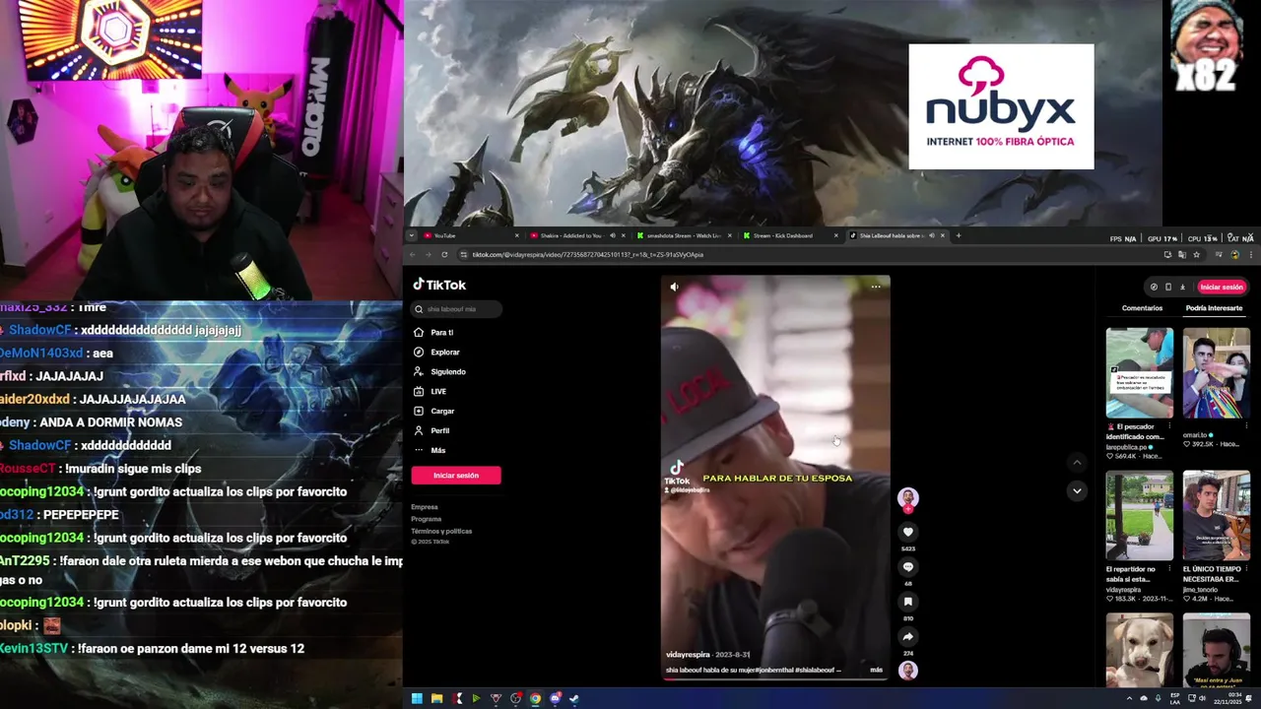
Task: Open Perfil in TikTok sidebar
Action: (x=431, y=430)
